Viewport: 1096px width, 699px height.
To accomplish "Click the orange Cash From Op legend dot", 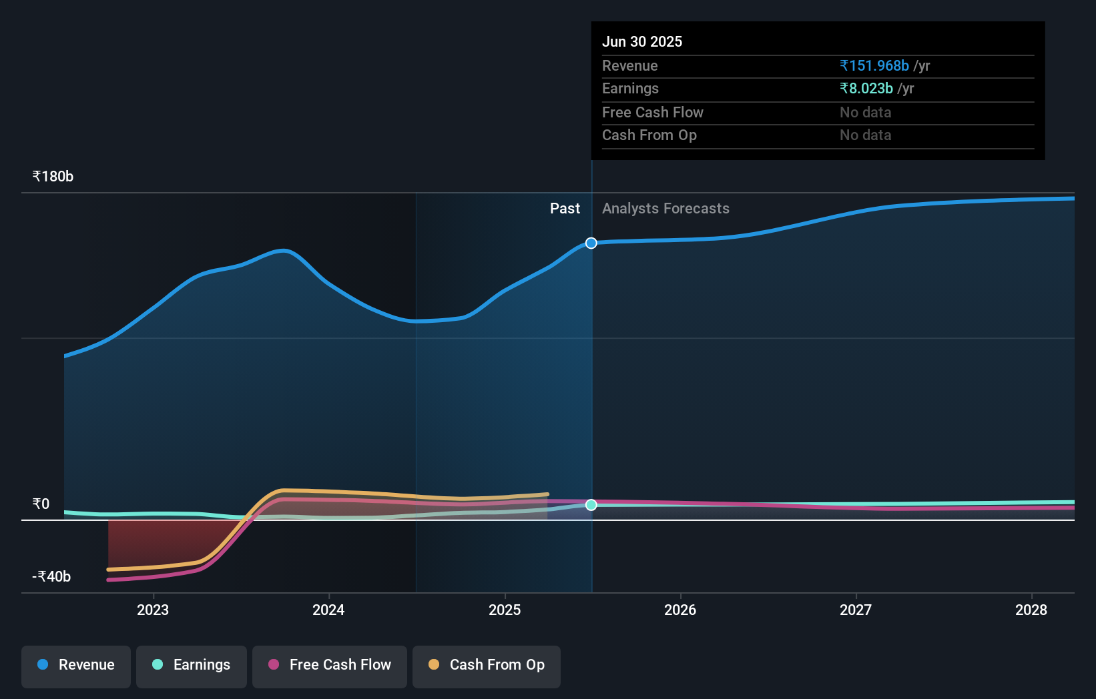I will (435, 665).
